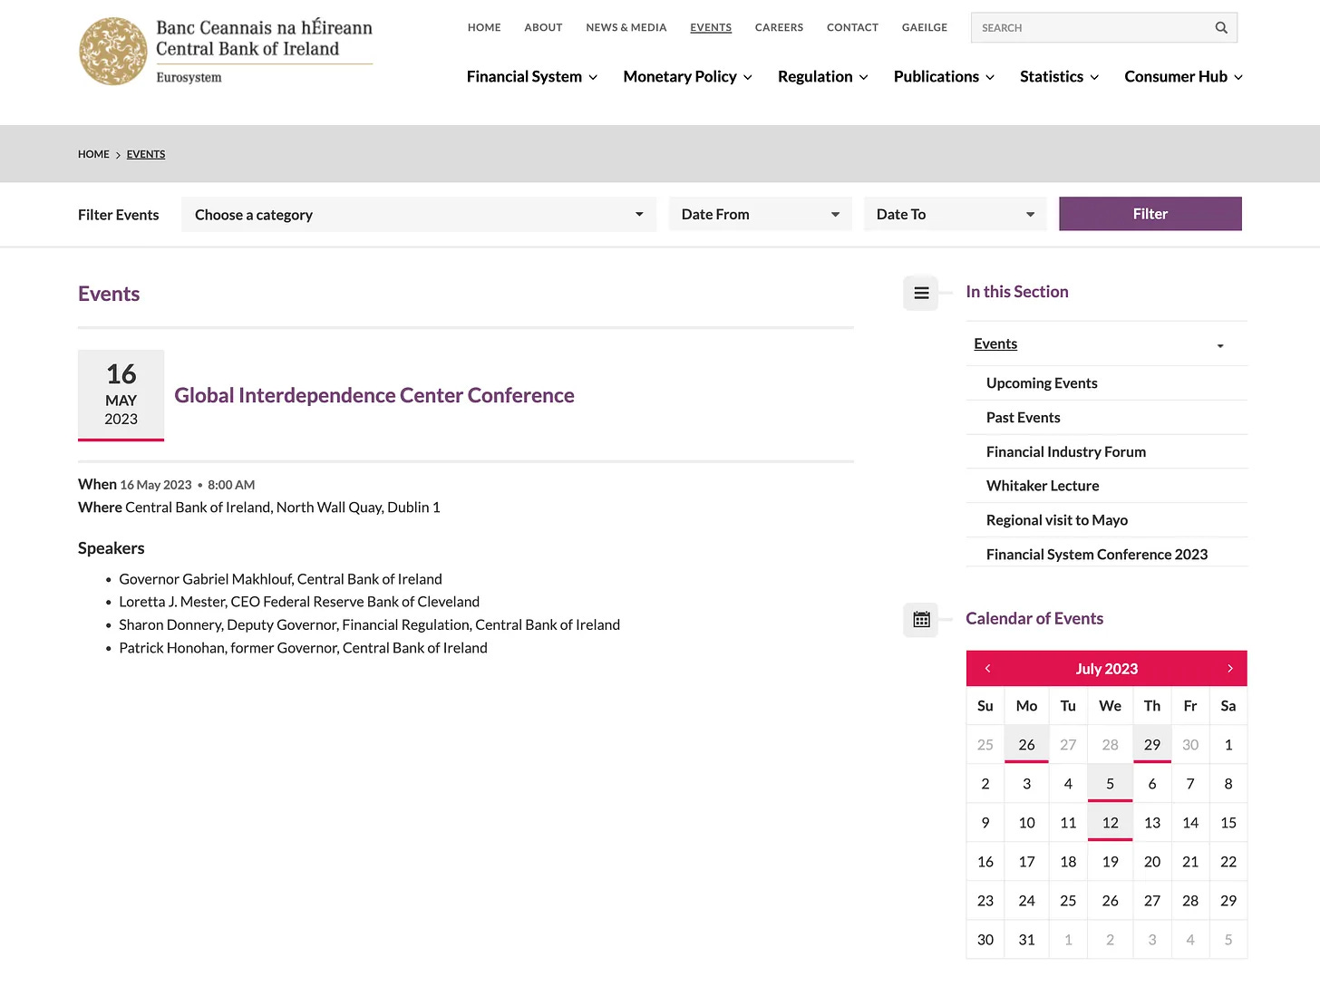1320x996 pixels.
Task: Click the calendar icon beside Calendar of Events
Action: pos(921,620)
